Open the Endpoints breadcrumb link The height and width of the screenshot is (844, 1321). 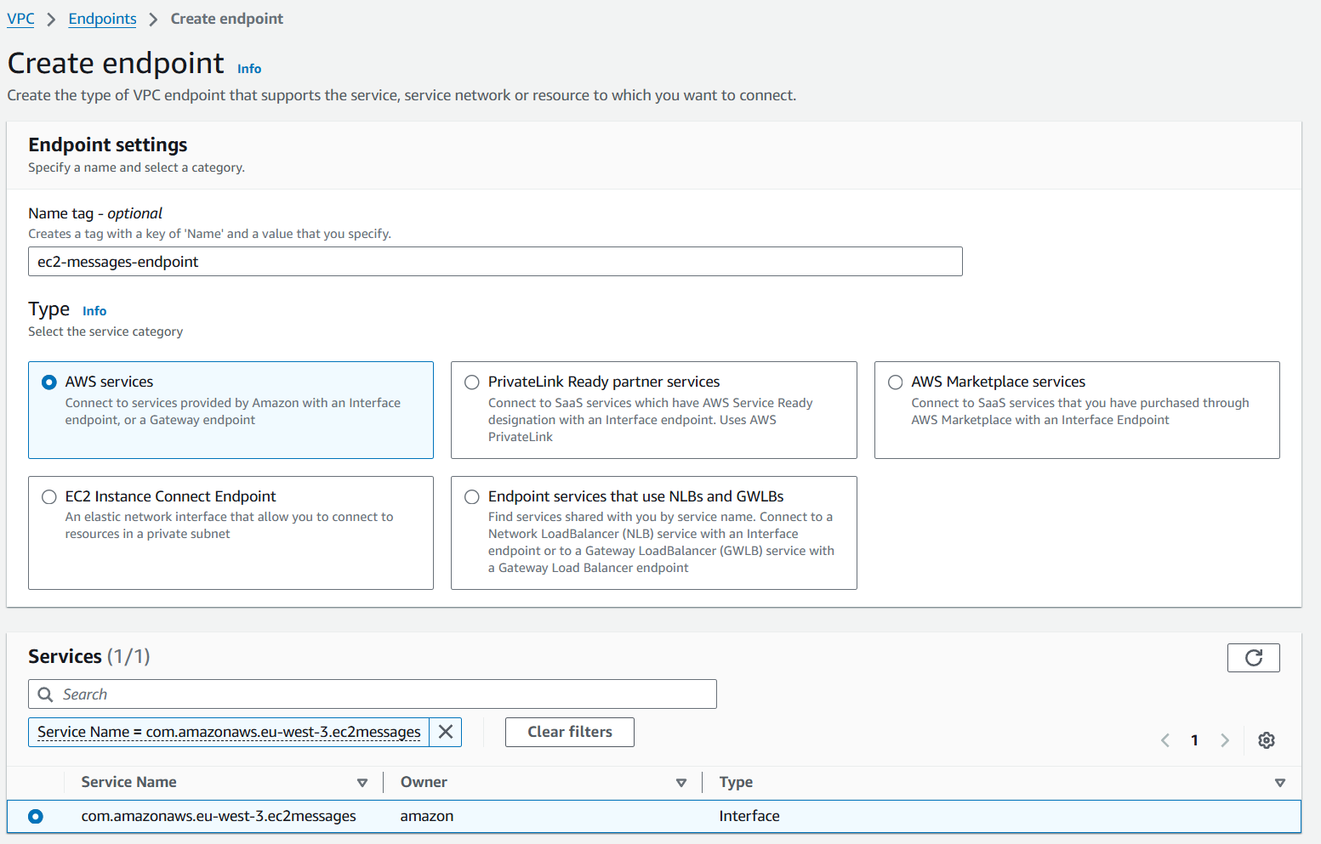tap(102, 18)
